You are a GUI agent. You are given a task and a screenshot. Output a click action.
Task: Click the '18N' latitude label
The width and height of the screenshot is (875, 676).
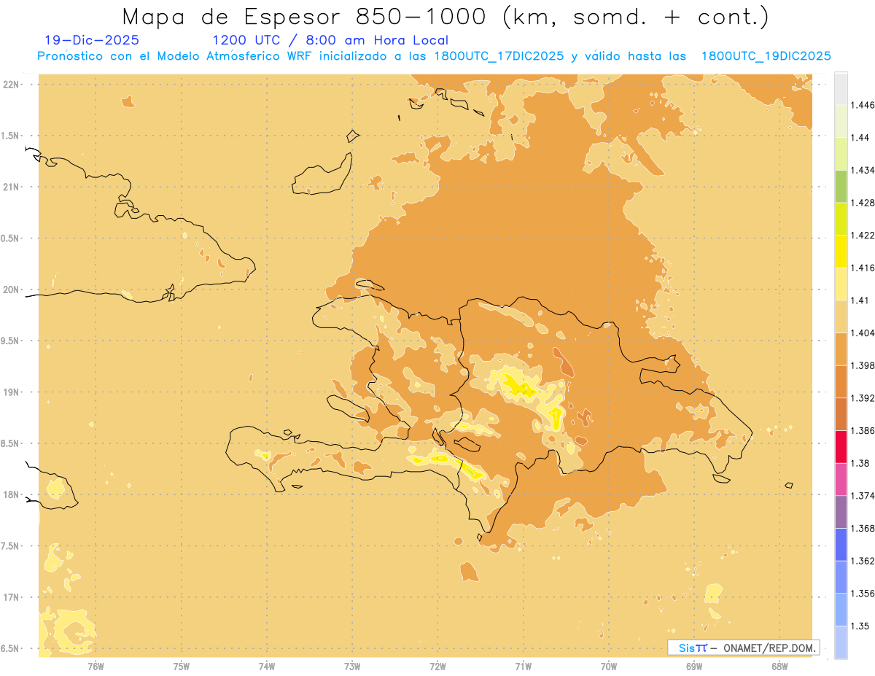(x=12, y=494)
